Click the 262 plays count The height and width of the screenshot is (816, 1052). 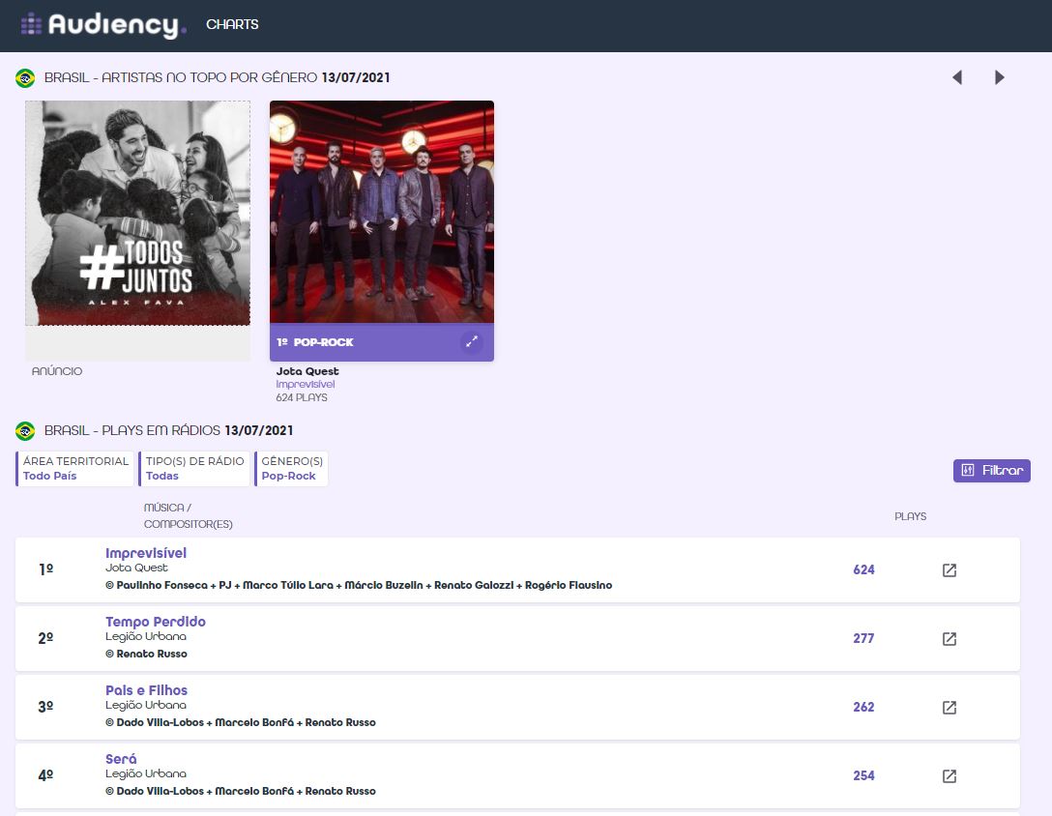[x=863, y=707]
